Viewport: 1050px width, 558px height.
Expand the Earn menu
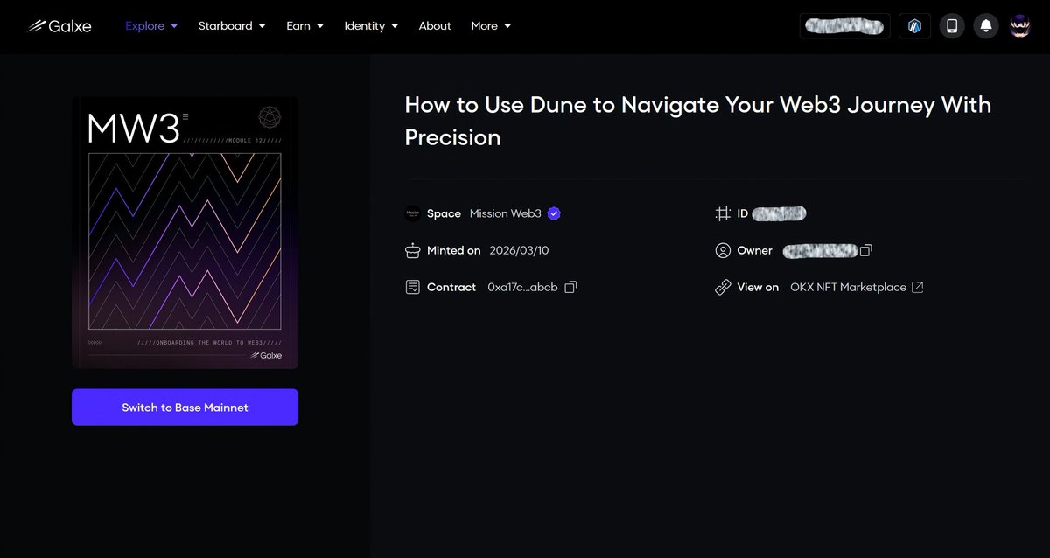304,26
